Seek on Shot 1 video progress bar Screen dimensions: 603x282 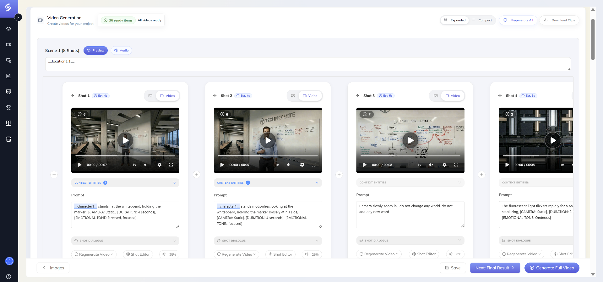pos(125,156)
